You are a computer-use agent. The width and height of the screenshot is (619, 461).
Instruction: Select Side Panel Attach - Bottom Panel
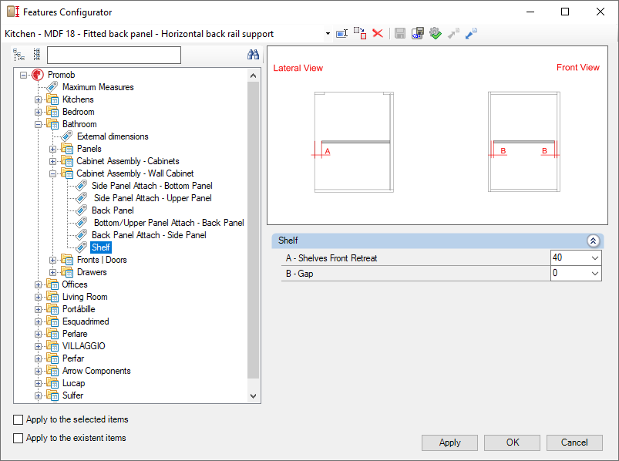click(152, 186)
